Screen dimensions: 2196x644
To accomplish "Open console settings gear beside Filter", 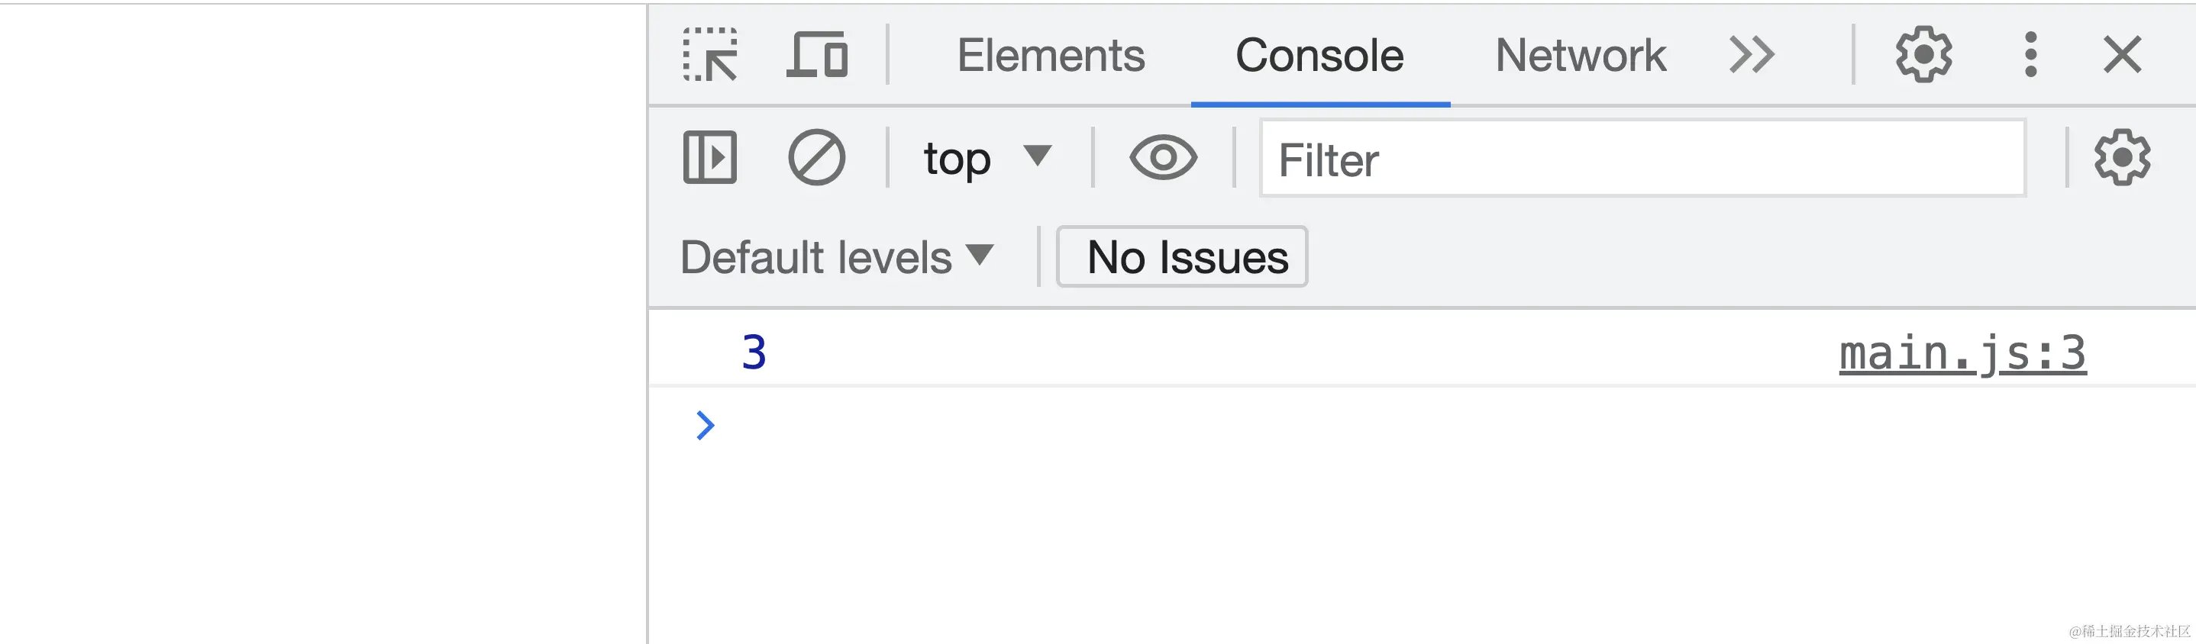I will 2122,158.
